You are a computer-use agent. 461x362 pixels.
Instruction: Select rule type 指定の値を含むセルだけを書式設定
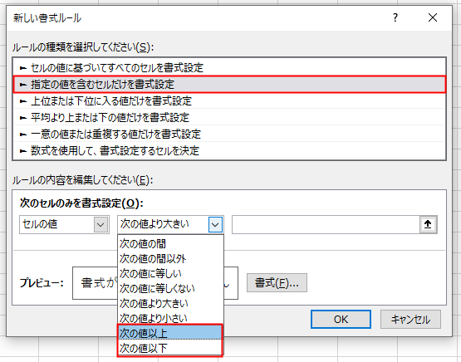(229, 85)
